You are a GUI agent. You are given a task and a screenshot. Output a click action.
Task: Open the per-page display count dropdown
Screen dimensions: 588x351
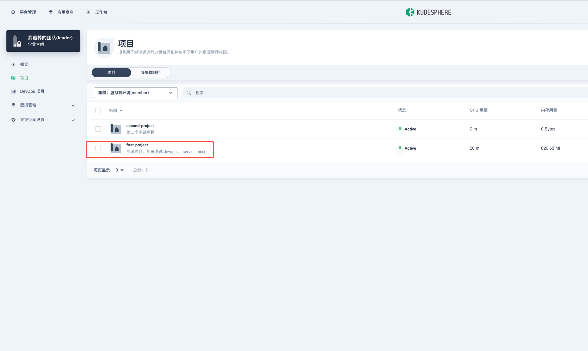[118, 170]
